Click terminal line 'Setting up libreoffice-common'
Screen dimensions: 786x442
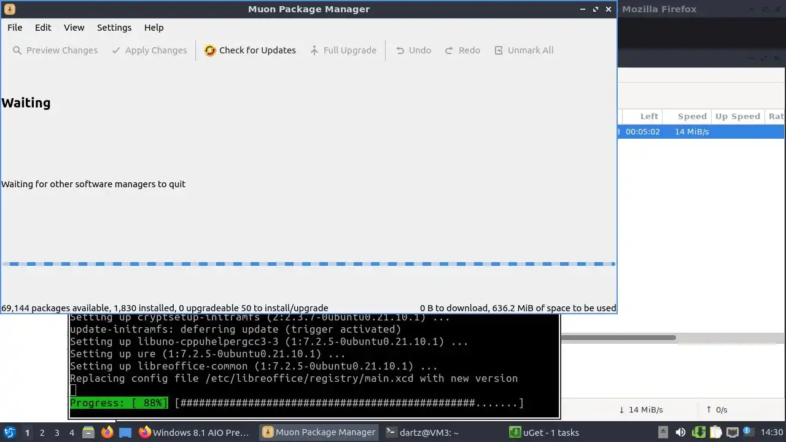pyautogui.click(x=254, y=366)
